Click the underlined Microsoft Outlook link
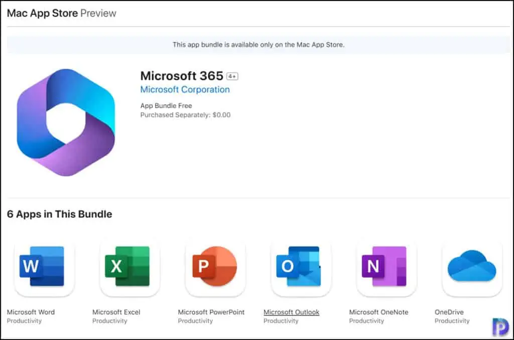The image size is (514, 340). click(x=292, y=312)
